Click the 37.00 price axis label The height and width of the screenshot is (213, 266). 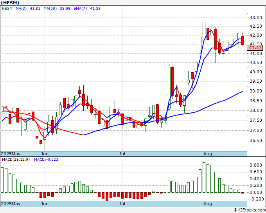coord(255,130)
